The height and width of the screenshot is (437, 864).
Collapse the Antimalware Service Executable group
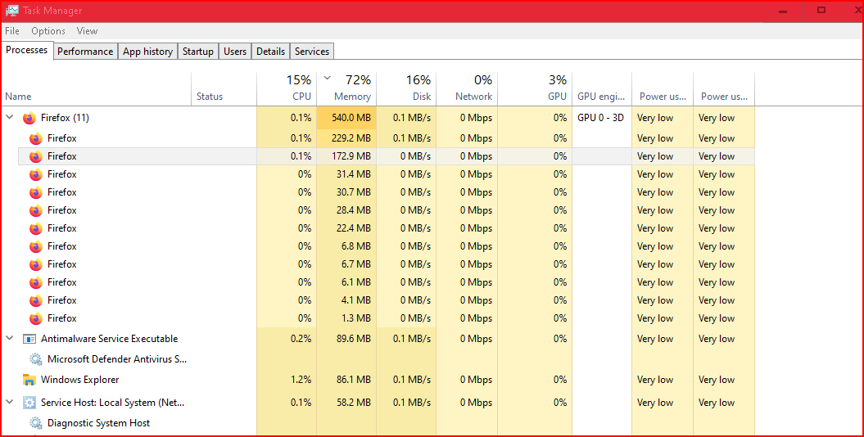pos(9,339)
